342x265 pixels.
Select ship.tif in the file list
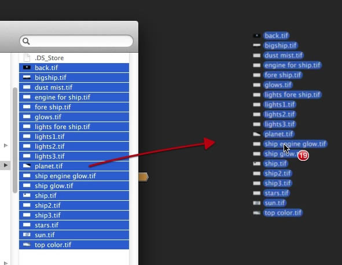(74, 196)
